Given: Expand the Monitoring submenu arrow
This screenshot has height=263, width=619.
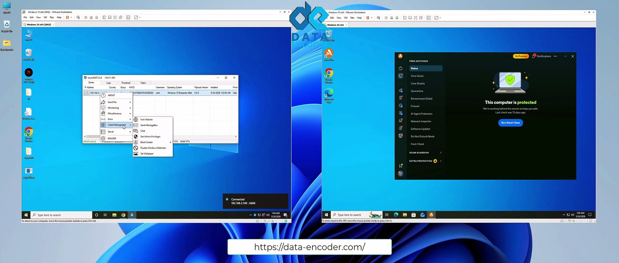Looking at the screenshot, I should (130, 108).
